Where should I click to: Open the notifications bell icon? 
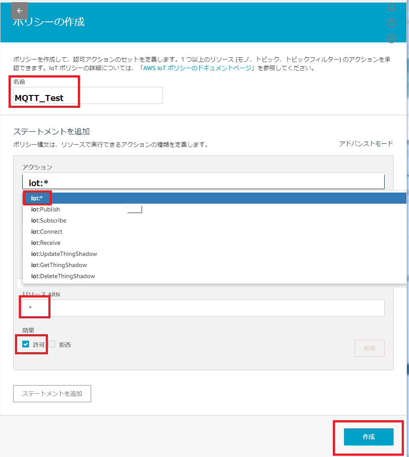click(x=391, y=7)
